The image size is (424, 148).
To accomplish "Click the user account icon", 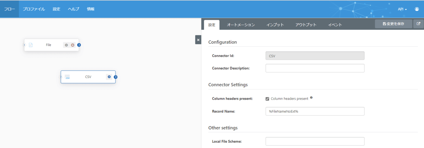I will (417, 9).
